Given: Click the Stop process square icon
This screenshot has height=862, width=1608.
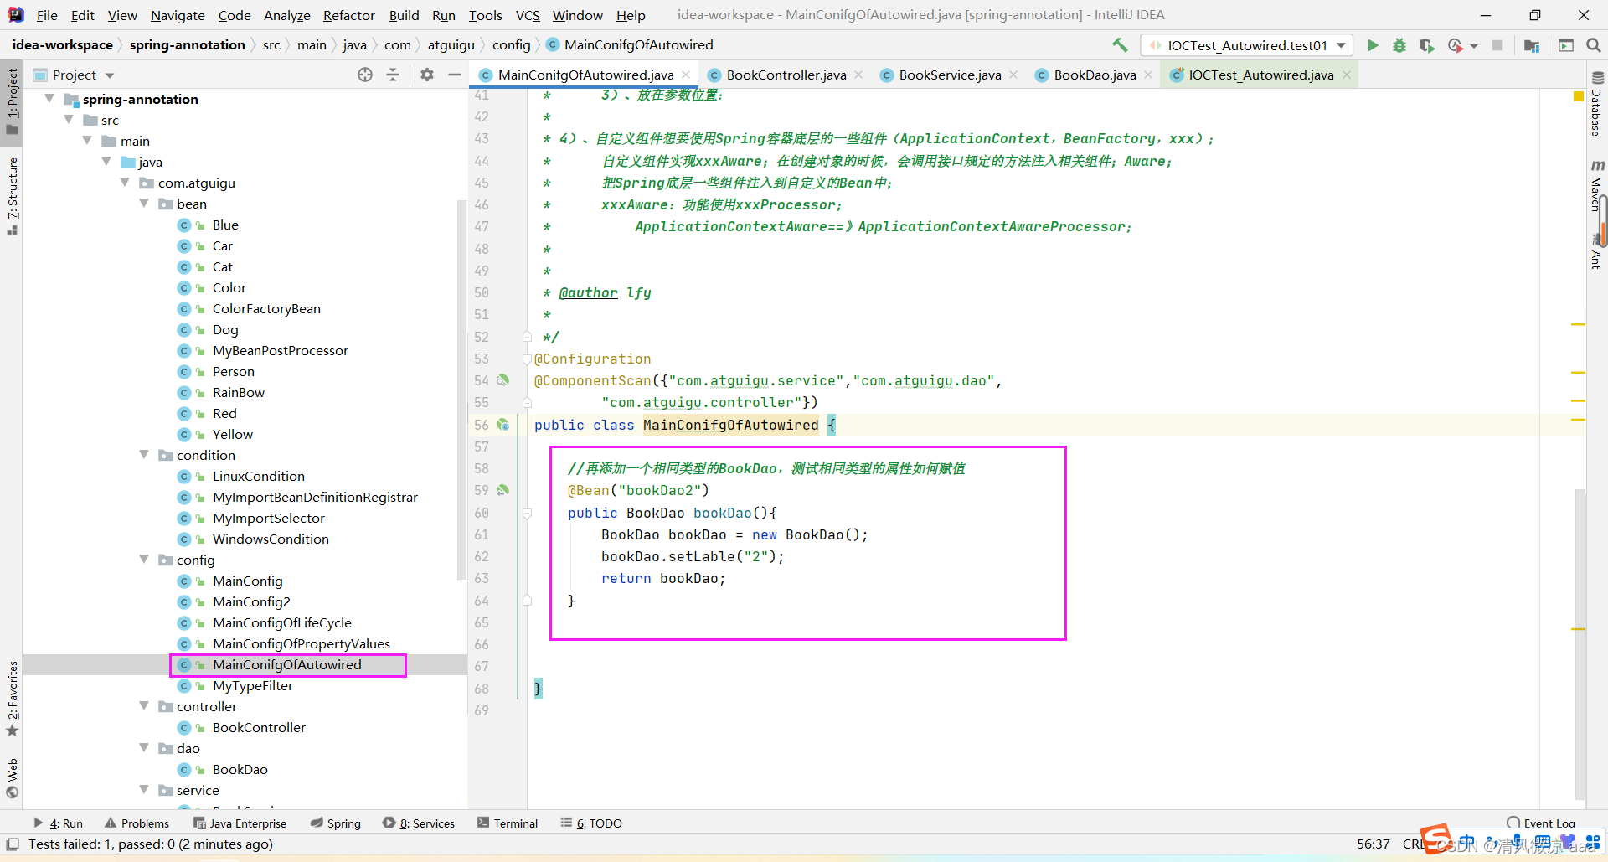Looking at the screenshot, I should (x=1497, y=45).
